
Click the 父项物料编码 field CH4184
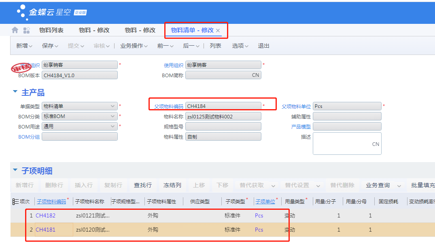pyautogui.click(x=223, y=106)
